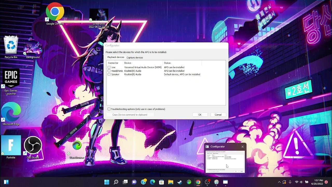This screenshot has width=332, height=187.
Task: Open Steam from the taskbar
Action: pos(180,182)
